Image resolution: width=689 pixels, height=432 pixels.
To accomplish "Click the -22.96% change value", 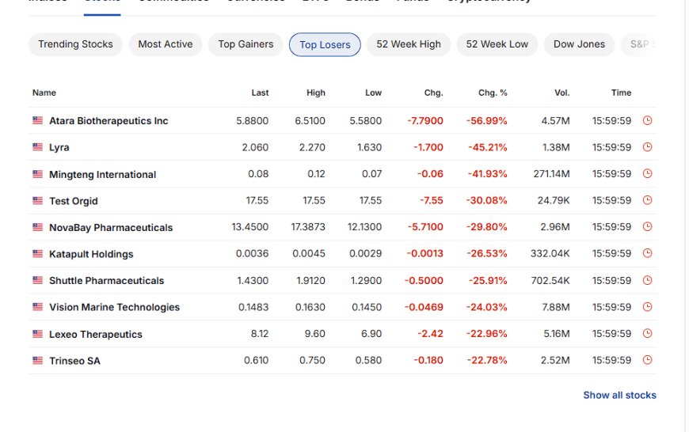I will click(x=486, y=334).
